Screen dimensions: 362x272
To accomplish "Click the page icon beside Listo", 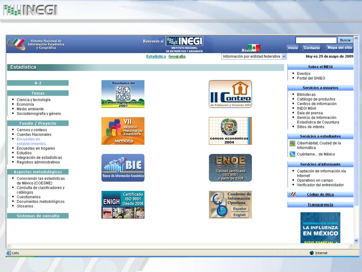I will click(9, 253).
